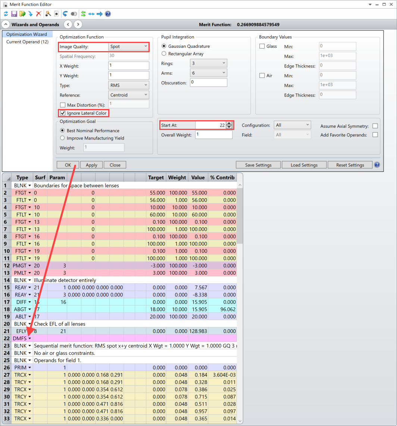
Task: Uncheck Ignore Lateral Color checkbox
Action: coord(63,113)
